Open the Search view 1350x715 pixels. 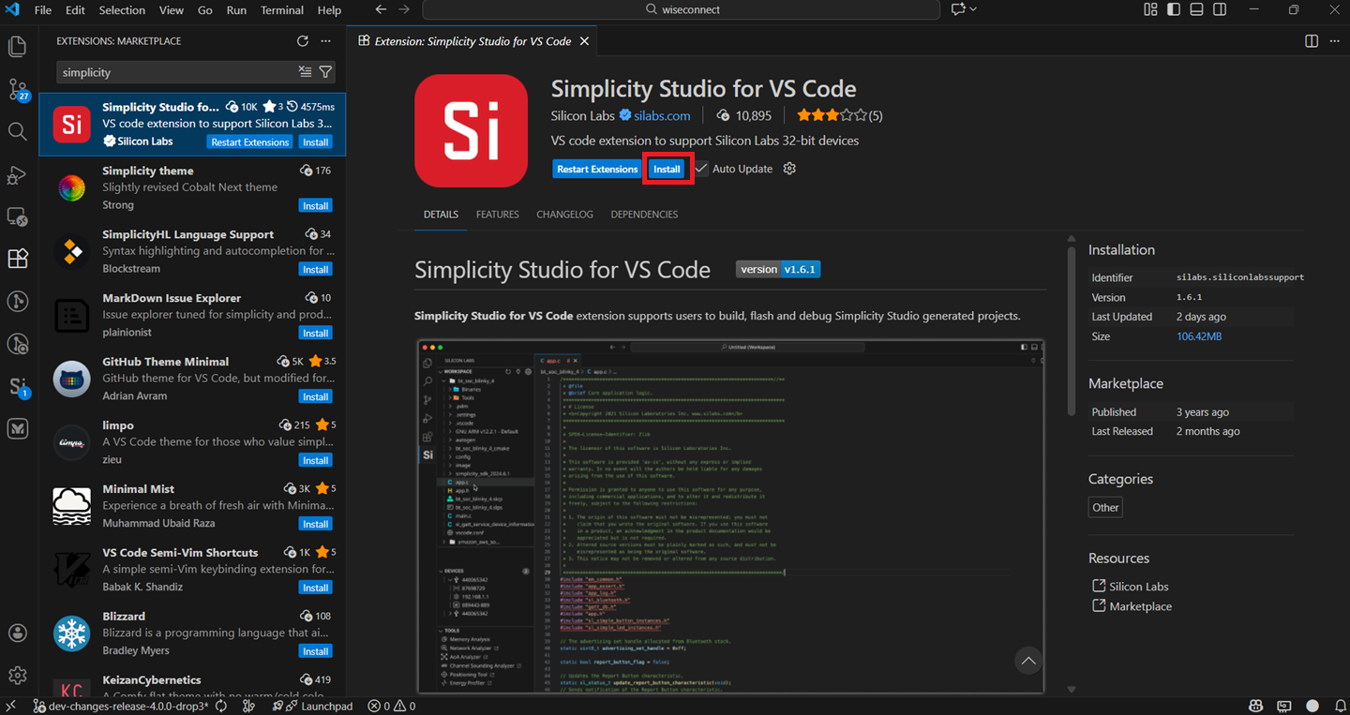[x=17, y=131]
